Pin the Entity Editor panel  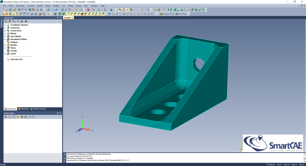pyautogui.click(x=58, y=113)
